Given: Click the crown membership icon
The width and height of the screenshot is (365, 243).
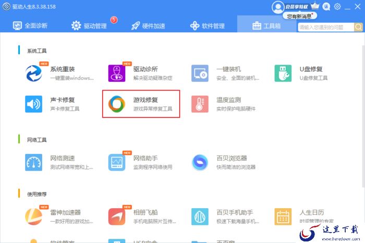Looking at the screenshot, I should [x=315, y=6].
